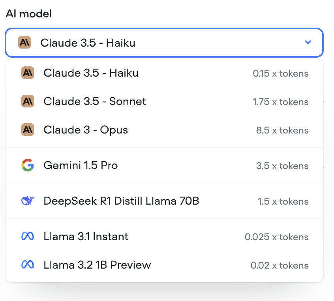This screenshot has width=334, height=301.
Task: Click the "0.025 x tokens" cost label
Action: 276,237
